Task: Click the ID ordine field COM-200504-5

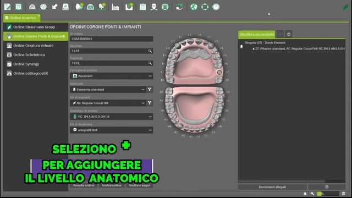Action: [x=112, y=39]
